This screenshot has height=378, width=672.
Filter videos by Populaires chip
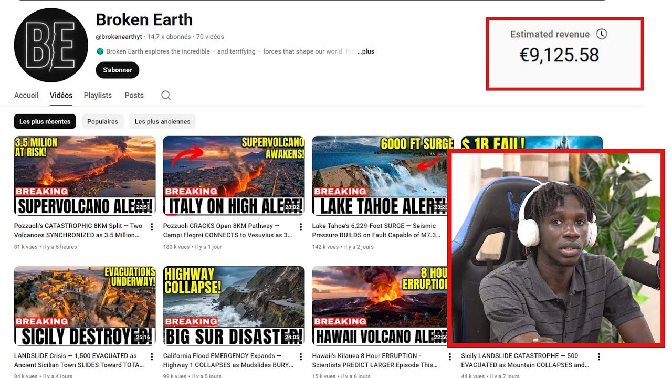102,121
